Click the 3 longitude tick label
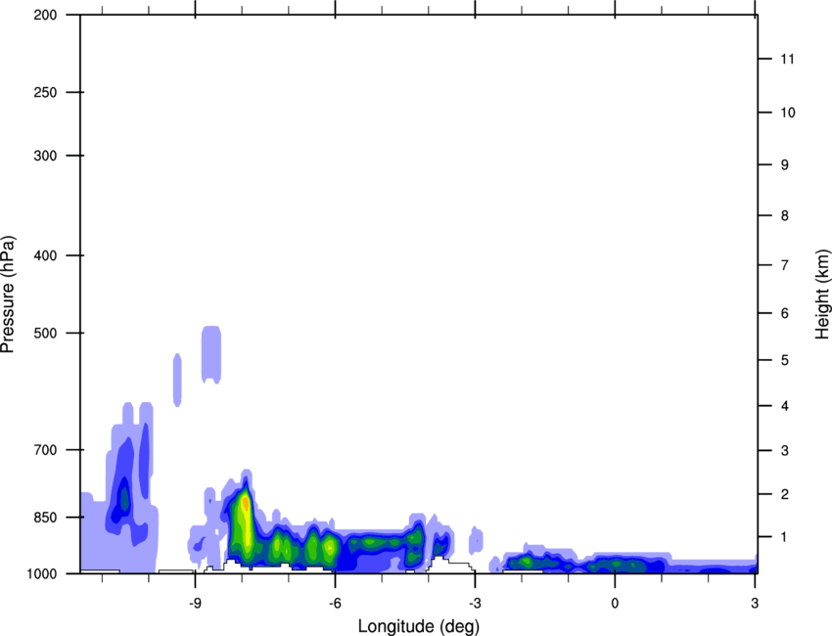Image resolution: width=832 pixels, height=636 pixels. (755, 603)
